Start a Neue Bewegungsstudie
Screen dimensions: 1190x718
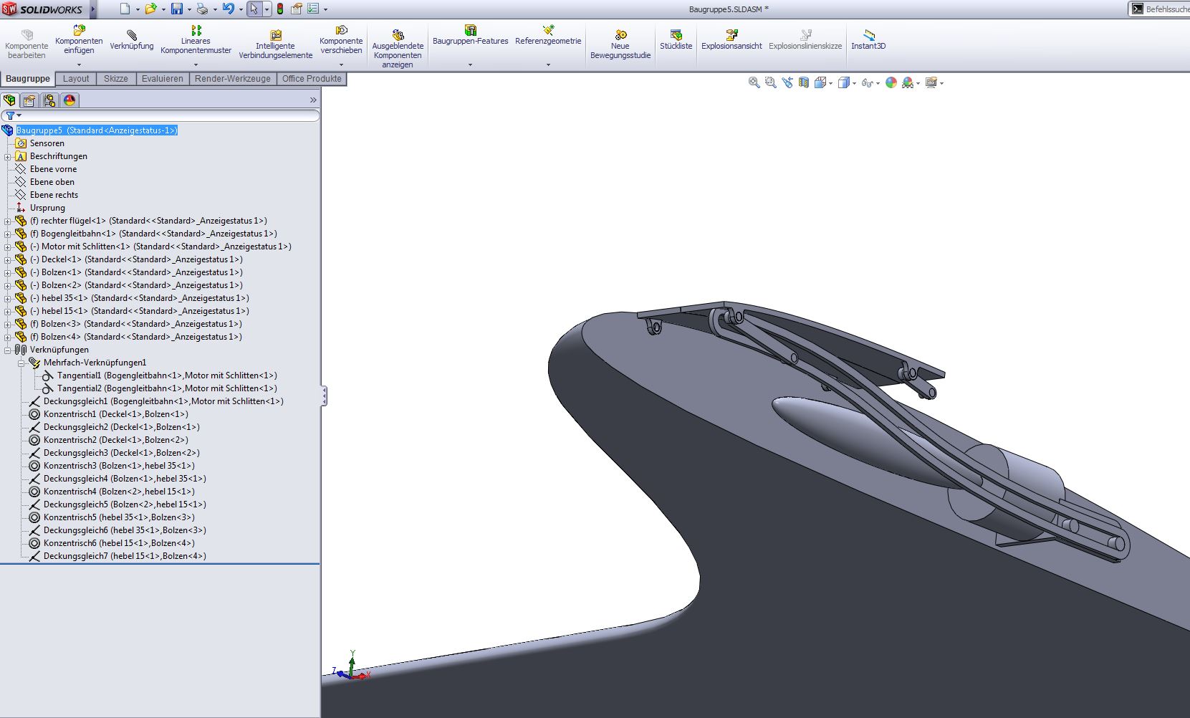(620, 35)
